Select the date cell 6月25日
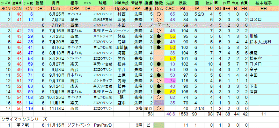 pos(55,14)
